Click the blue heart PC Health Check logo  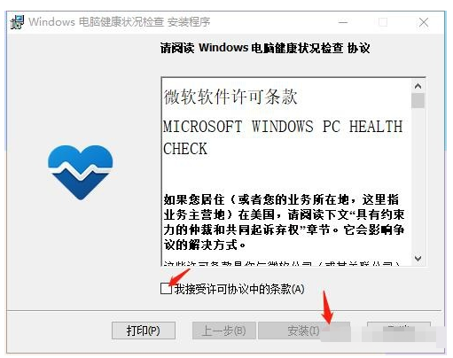tap(81, 173)
